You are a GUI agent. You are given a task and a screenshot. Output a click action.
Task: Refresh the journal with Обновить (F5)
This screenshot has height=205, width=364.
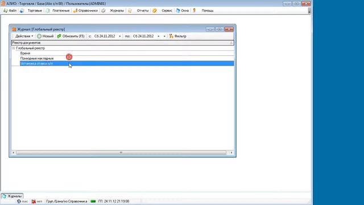(71, 36)
